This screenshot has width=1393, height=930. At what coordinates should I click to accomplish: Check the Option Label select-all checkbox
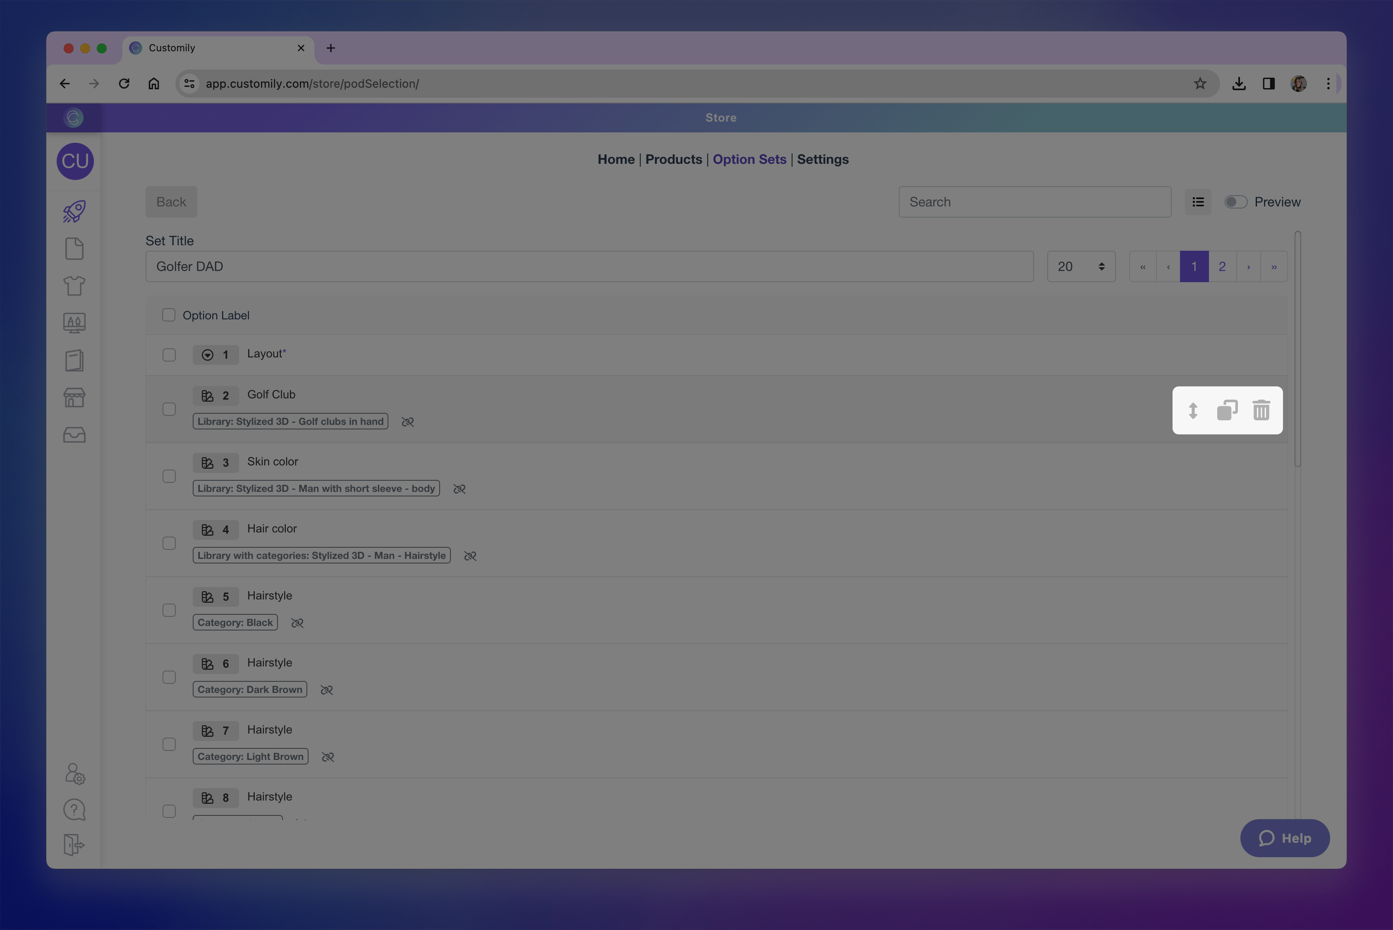coord(169,315)
